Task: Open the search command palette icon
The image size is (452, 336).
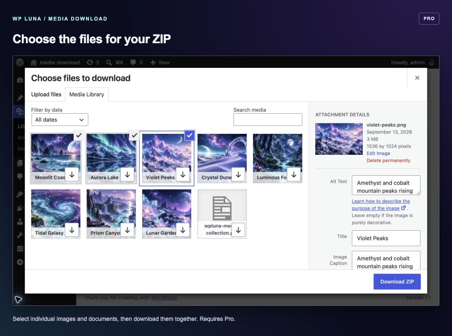Action: click(x=109, y=63)
